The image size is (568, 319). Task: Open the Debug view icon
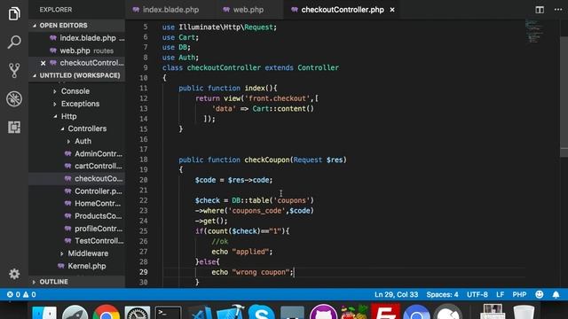point(14,98)
